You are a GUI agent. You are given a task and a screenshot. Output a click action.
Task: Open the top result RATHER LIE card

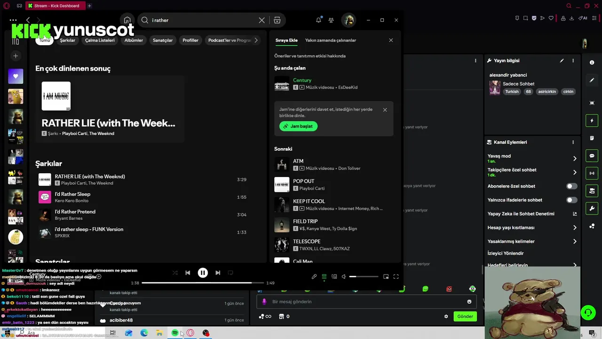(x=109, y=109)
